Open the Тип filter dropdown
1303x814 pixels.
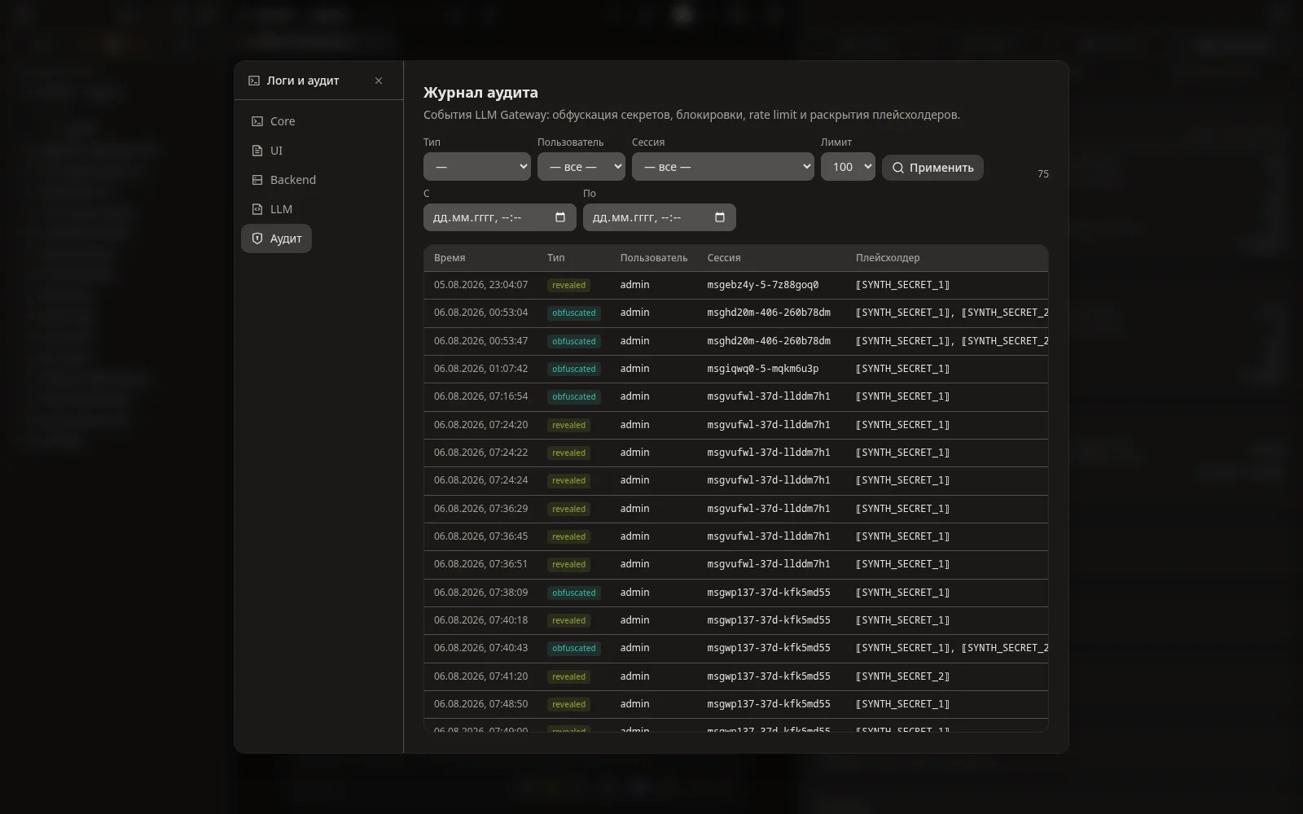coord(477,167)
